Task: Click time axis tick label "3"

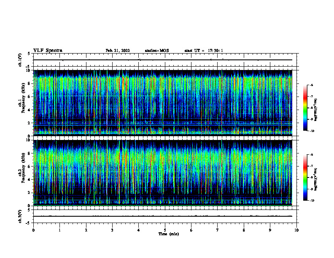Action: point(112,230)
